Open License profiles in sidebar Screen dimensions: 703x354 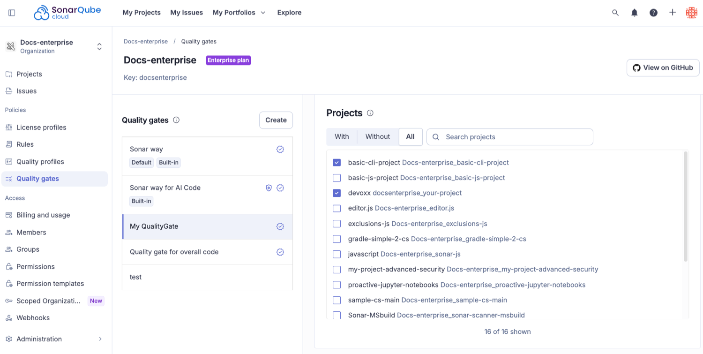click(55, 127)
